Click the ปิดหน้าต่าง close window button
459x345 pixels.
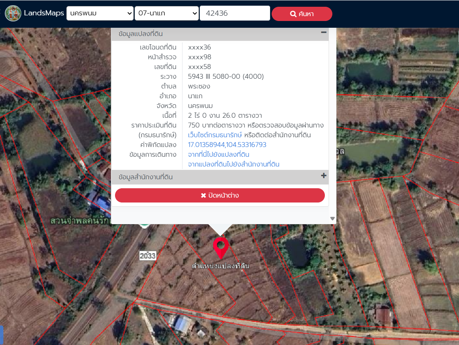(x=220, y=195)
